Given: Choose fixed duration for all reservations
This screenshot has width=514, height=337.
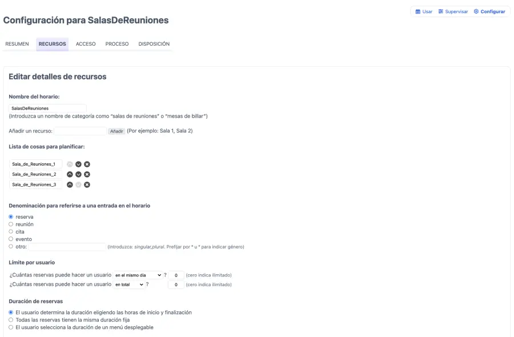Looking at the screenshot, I should click(x=10, y=320).
